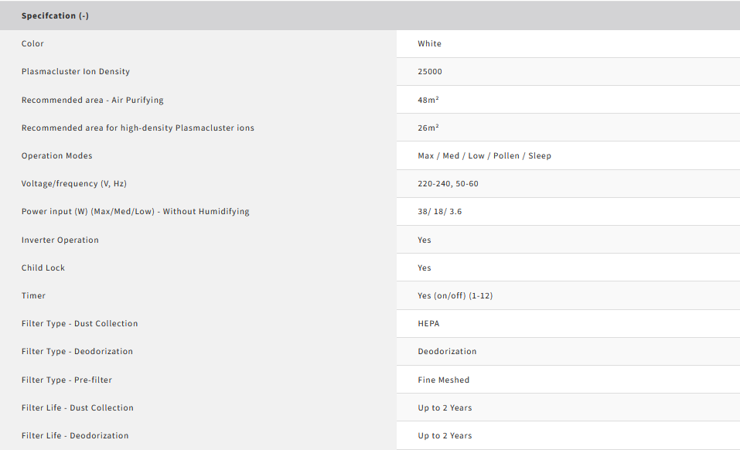The width and height of the screenshot is (740, 450).
Task: Click the 220-240, 50-60 voltage value
Action: coord(448,184)
